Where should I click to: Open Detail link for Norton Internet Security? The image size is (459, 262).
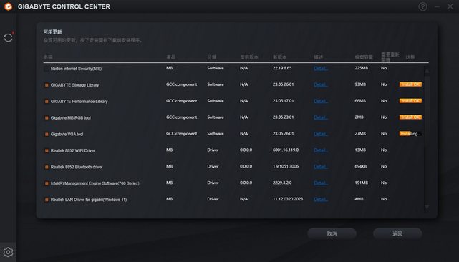click(321, 68)
